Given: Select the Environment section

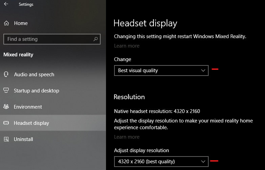Looking at the screenshot, I should (53, 107).
